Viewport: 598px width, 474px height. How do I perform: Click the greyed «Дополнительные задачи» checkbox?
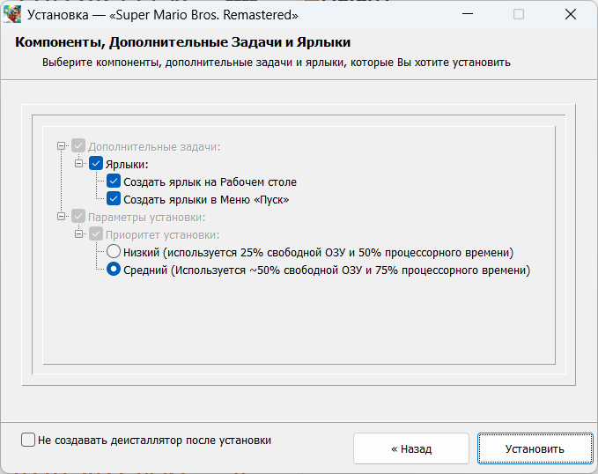click(78, 146)
